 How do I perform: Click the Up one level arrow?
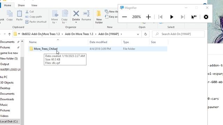(9, 34)
